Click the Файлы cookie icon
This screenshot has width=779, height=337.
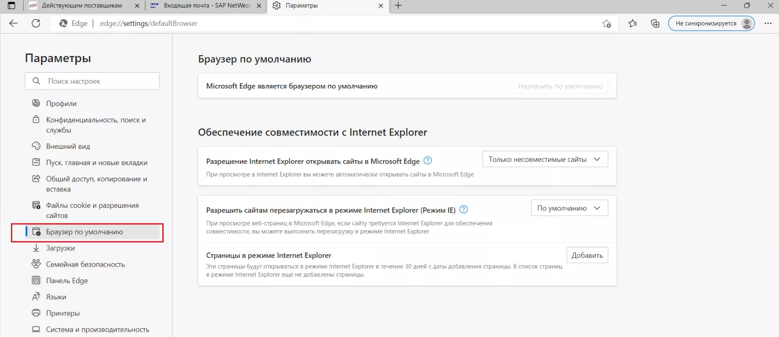point(36,205)
